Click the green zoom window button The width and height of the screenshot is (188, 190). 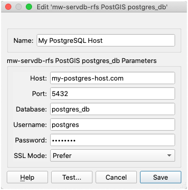pyautogui.click(x=29, y=7)
